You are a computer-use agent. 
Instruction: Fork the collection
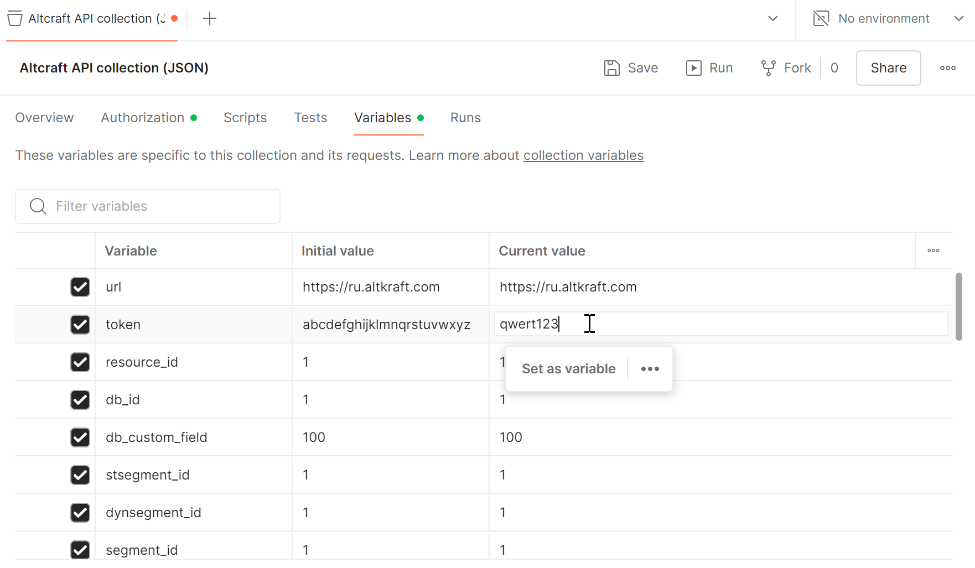tap(786, 68)
